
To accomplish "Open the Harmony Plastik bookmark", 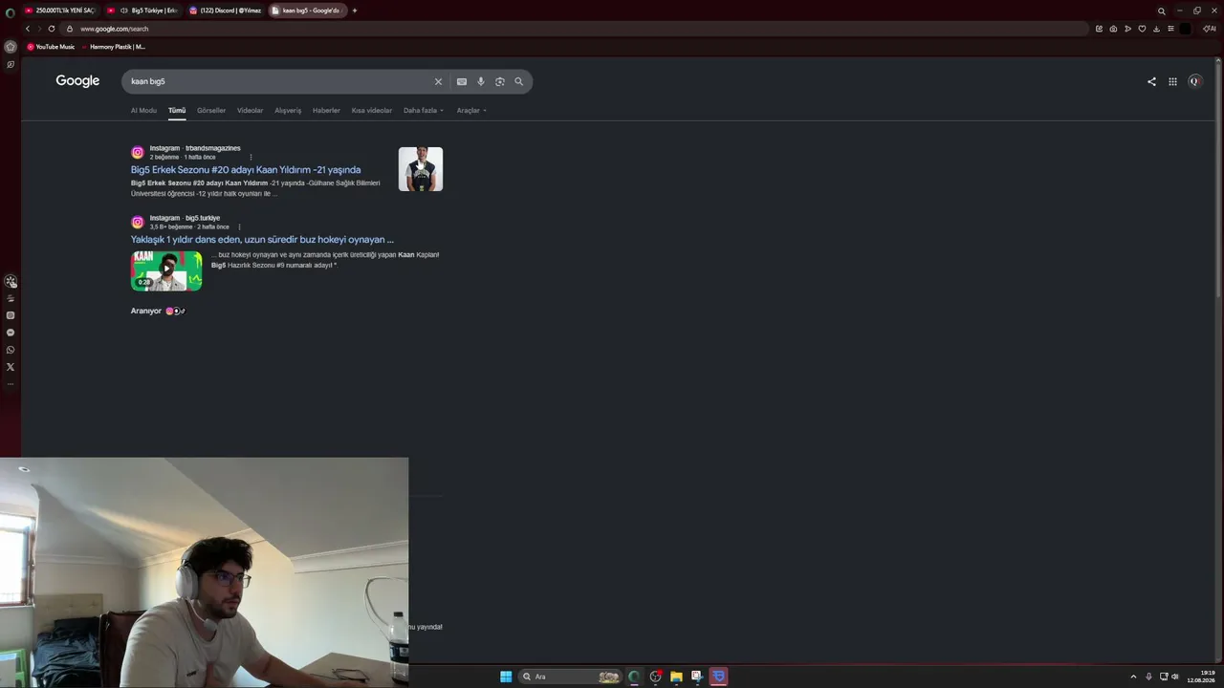I will [114, 47].
